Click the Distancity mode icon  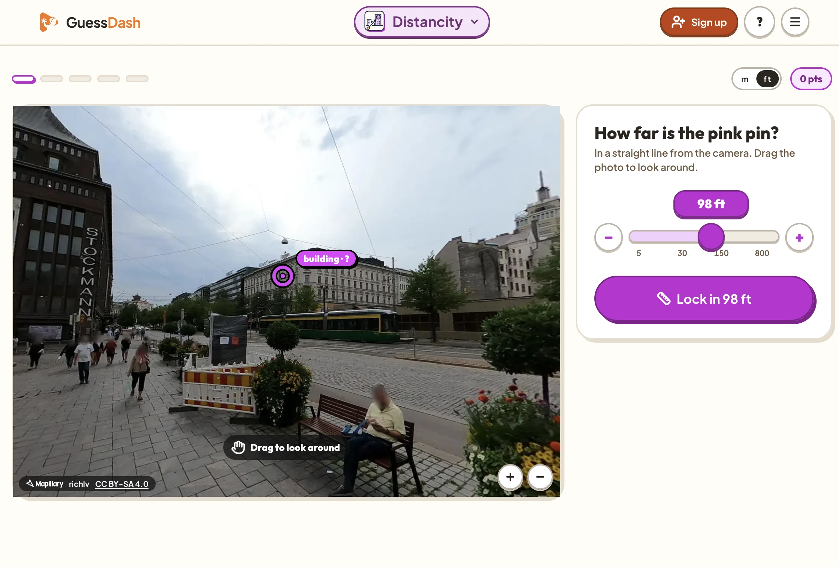[374, 22]
